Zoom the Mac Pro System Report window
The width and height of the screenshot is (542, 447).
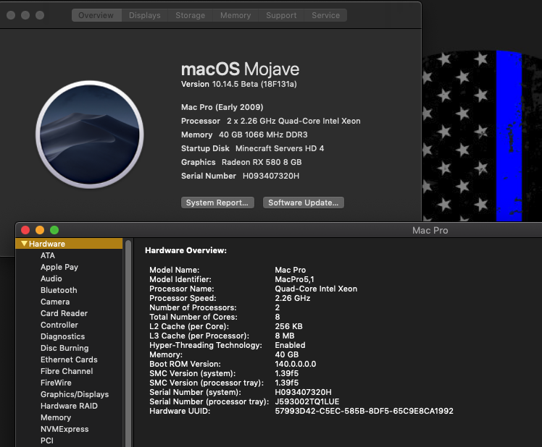(54, 230)
